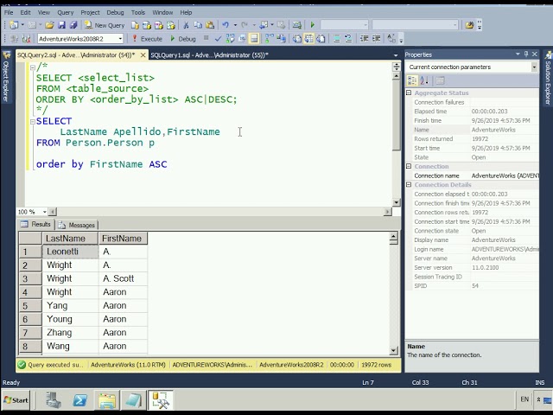The width and height of the screenshot is (553, 415).
Task: Open the Solution Explorer side tab
Action: (548, 78)
